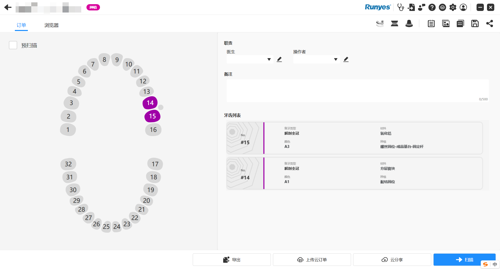Enable the 预扫描 checkbox
This screenshot has height=269, width=500.
point(13,45)
